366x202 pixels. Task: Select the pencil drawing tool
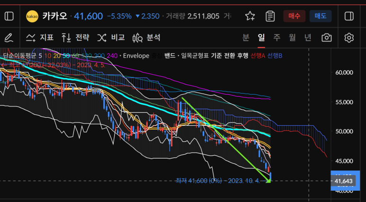(x=9, y=37)
